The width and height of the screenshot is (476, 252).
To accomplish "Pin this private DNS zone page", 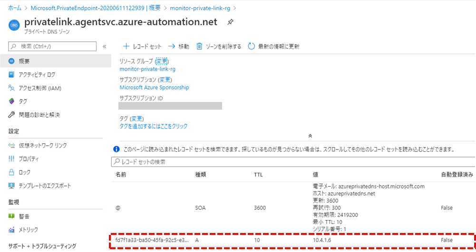I will pos(231,22).
